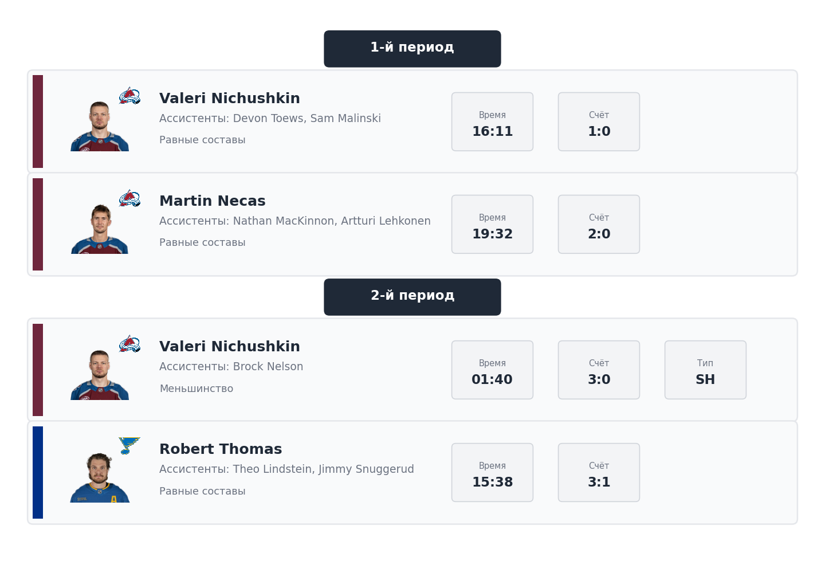The image size is (825, 588).
Task: Click blue team color bar on Thomas goal
Action: pyautogui.click(x=38, y=473)
